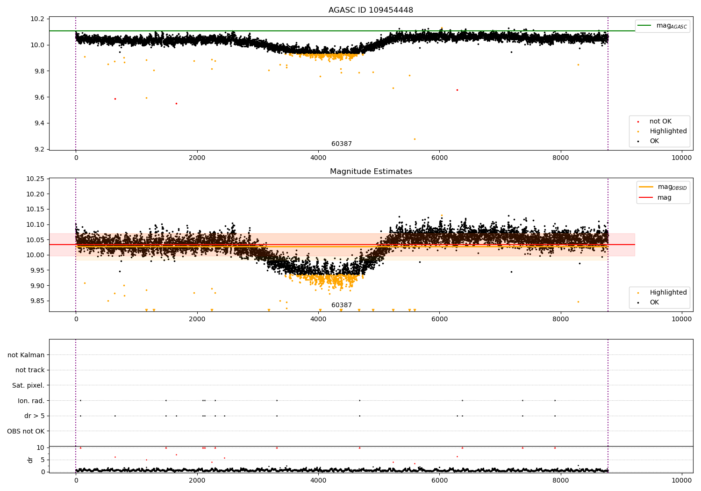Select the mag AGASC legend entry in top plot
This screenshot has height=491, width=701.
pyautogui.click(x=662, y=26)
